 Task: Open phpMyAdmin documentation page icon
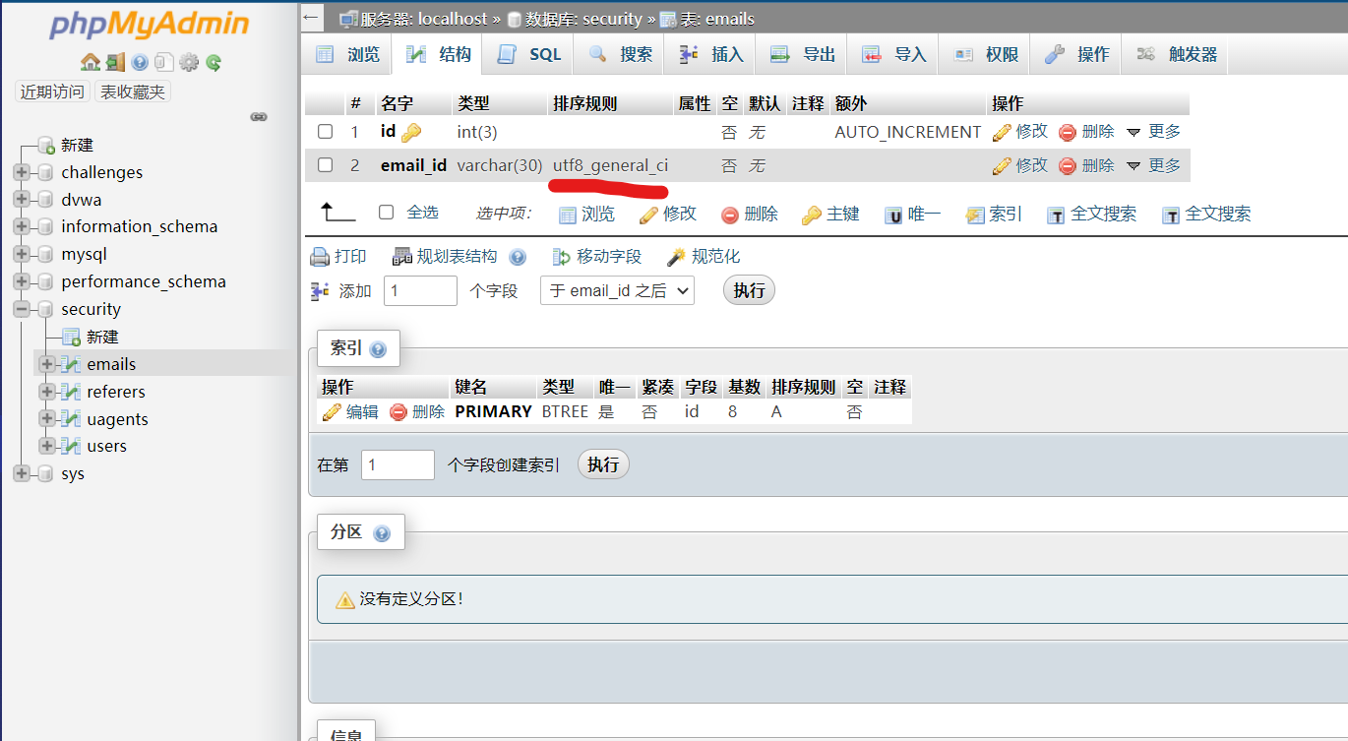point(139,61)
